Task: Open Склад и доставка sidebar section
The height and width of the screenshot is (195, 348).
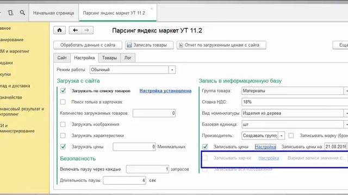Action: [15, 86]
